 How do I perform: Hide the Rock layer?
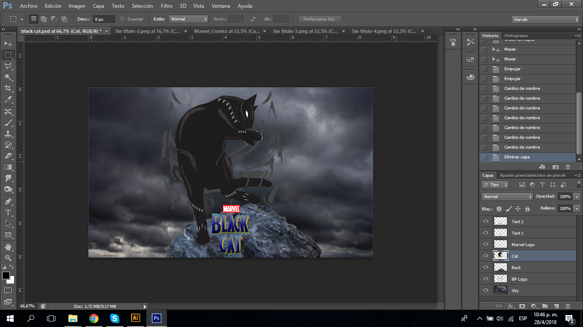tap(485, 267)
